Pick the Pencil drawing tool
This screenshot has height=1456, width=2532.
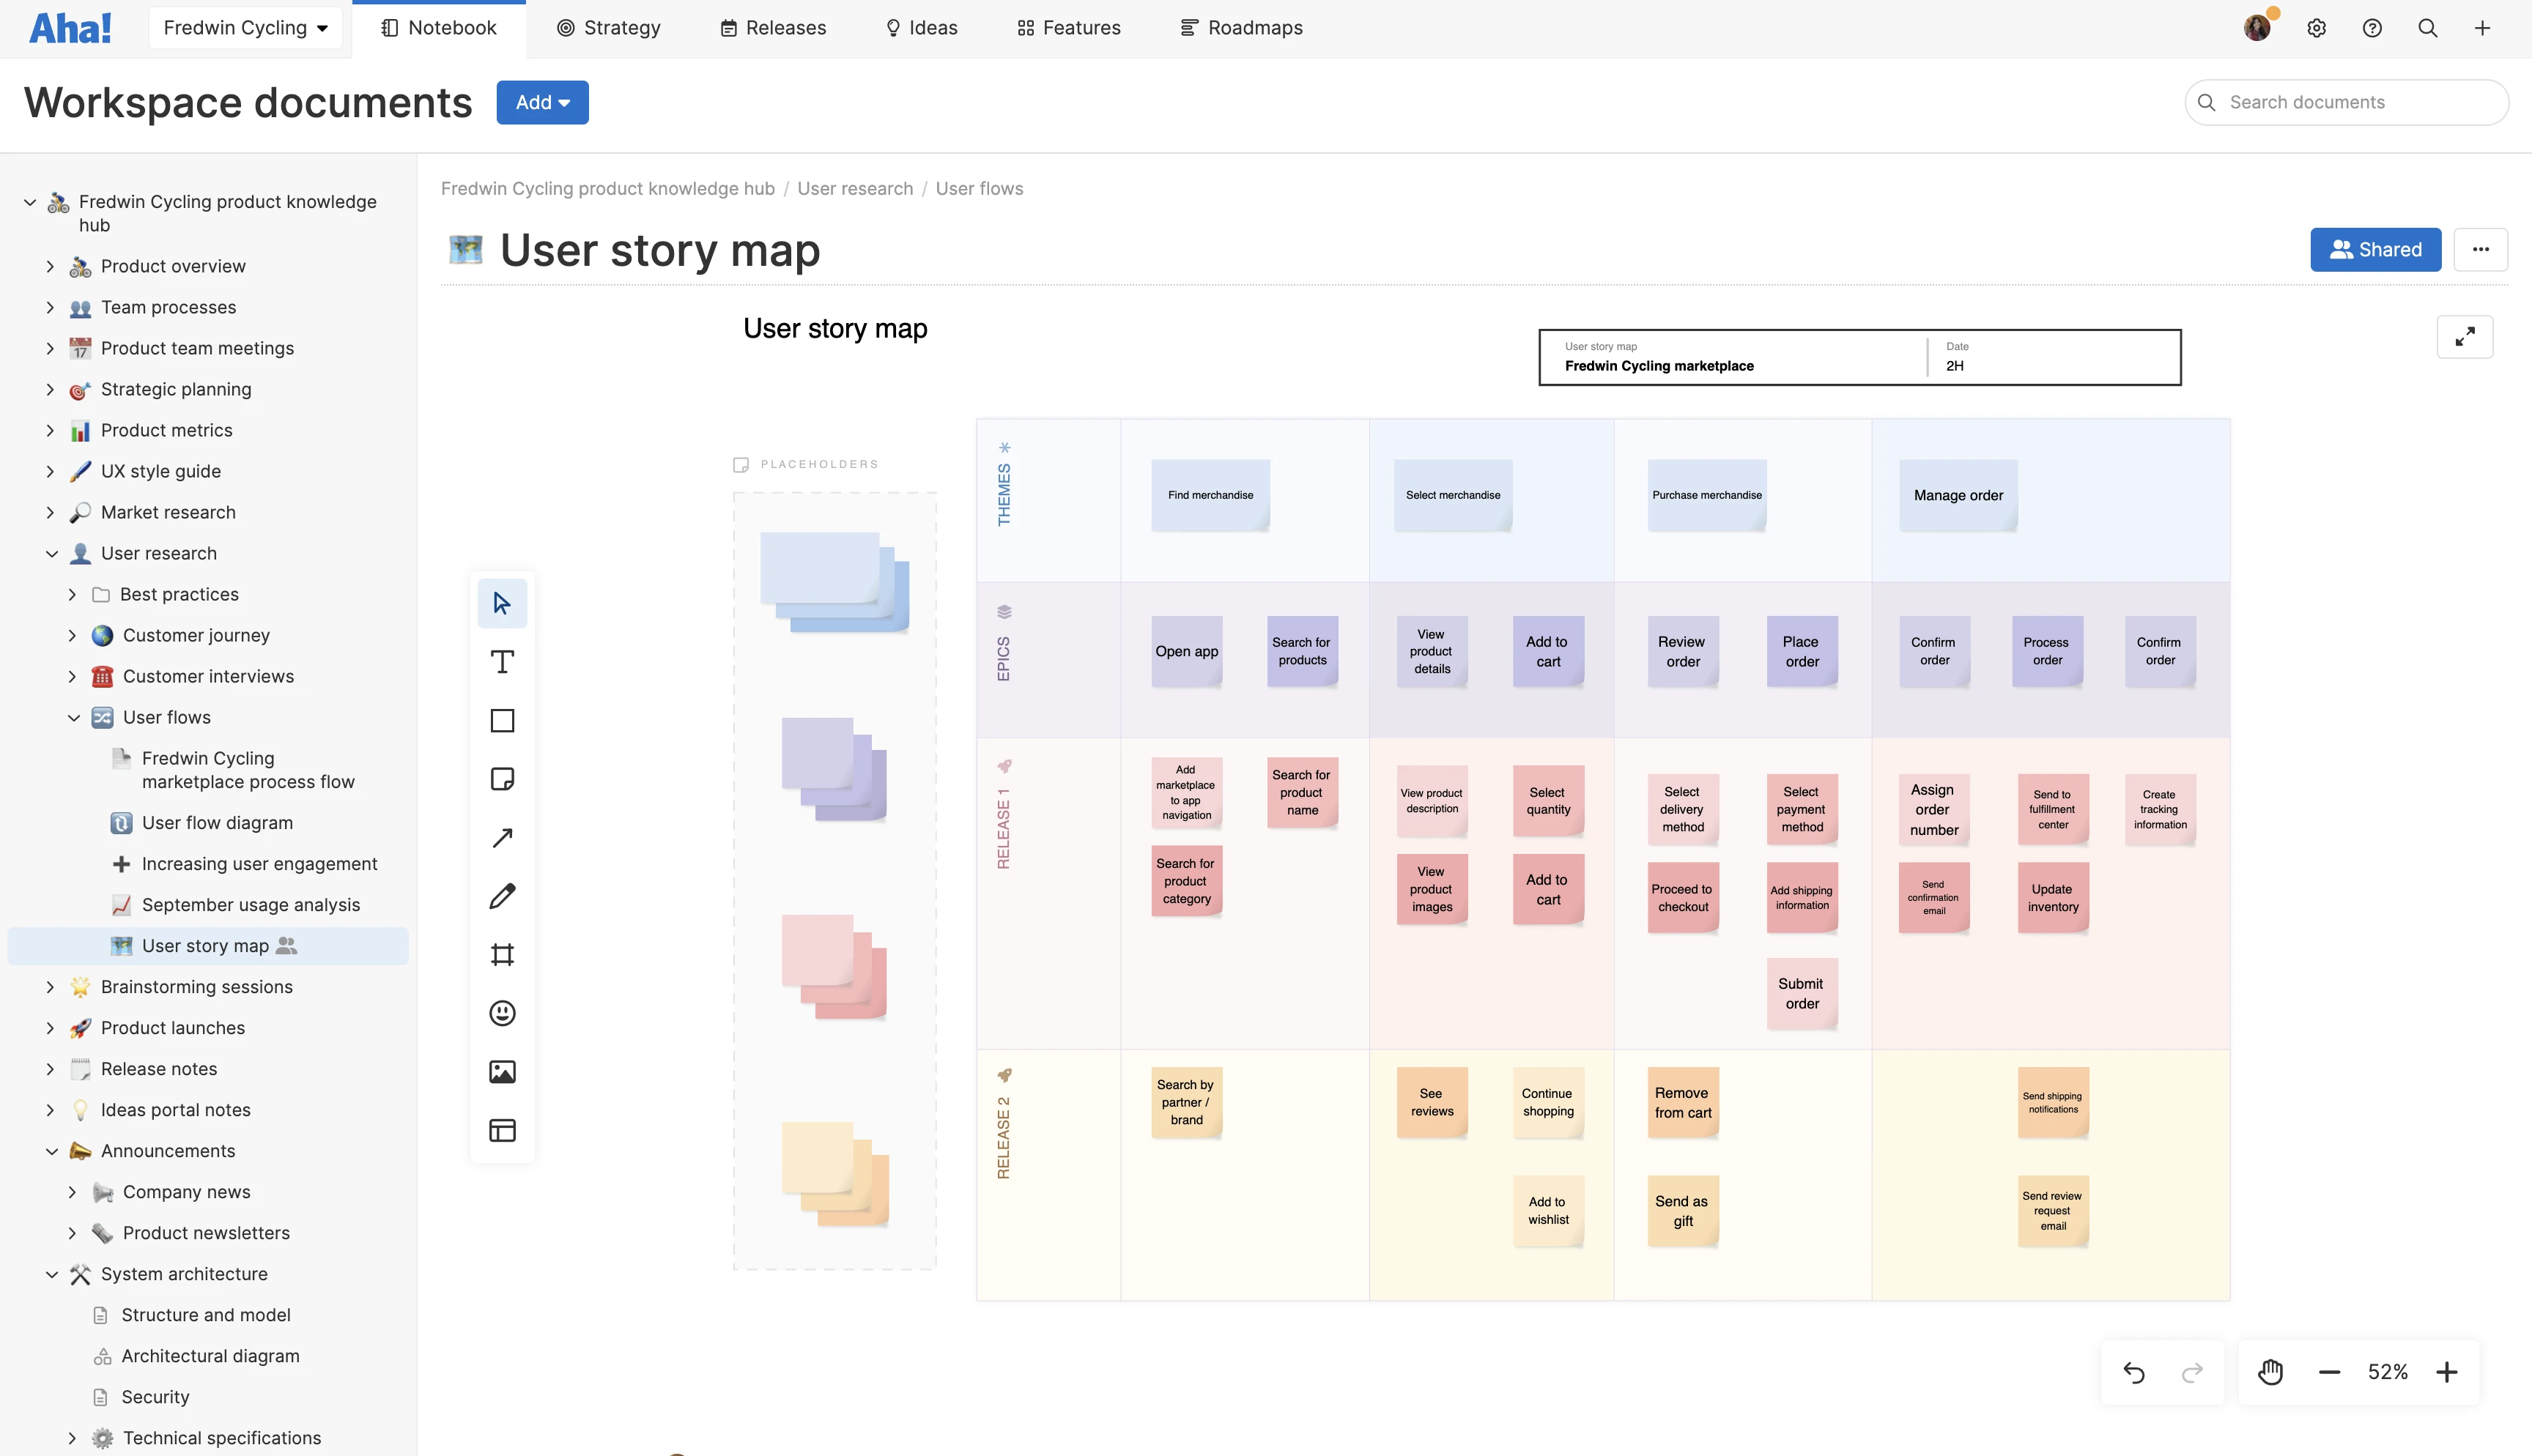[x=502, y=896]
